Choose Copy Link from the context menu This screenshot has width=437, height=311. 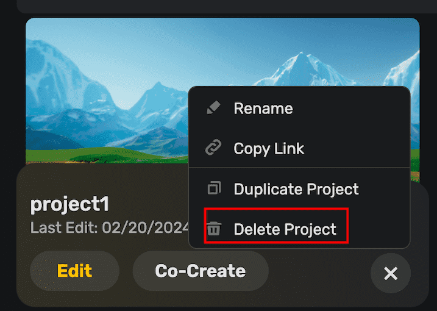click(269, 148)
